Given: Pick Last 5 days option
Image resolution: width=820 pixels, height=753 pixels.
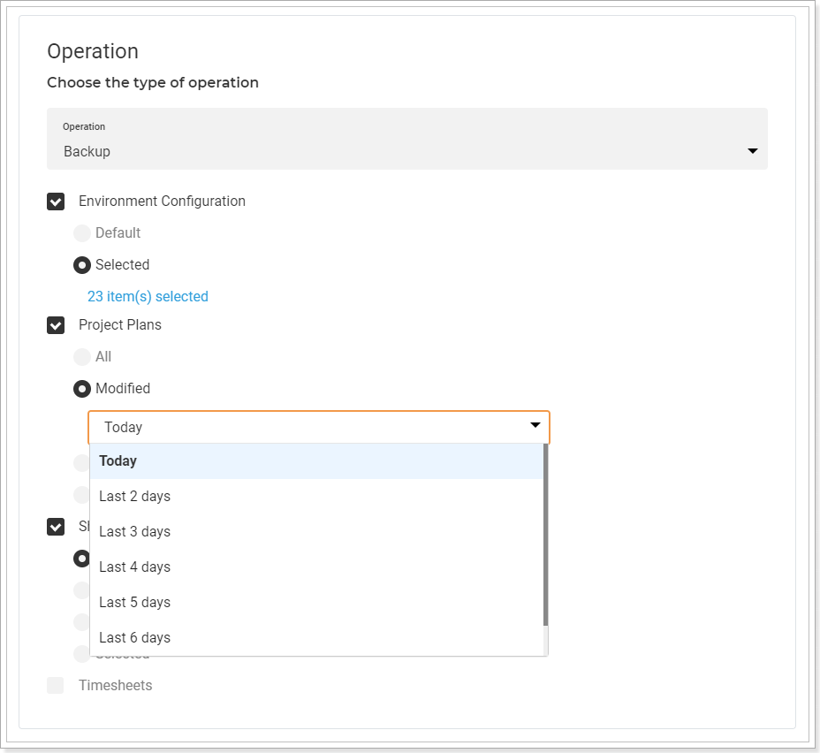Looking at the screenshot, I should 316,603.
